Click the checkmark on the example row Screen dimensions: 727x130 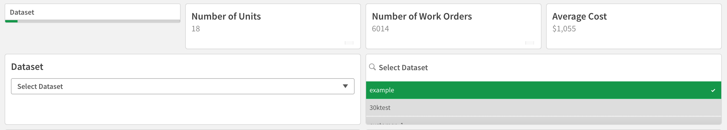(713, 90)
